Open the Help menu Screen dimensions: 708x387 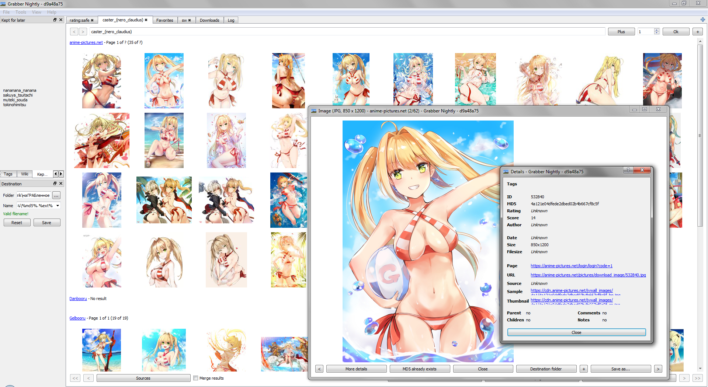point(52,12)
